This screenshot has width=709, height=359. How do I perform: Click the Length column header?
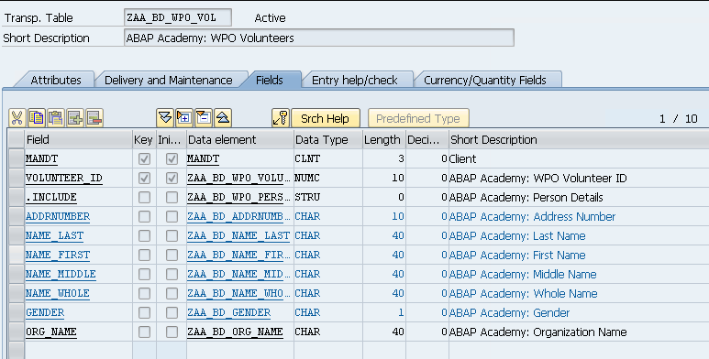[384, 139]
